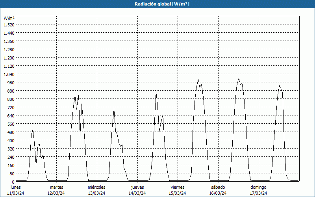Click the 12/03/24 date label
This screenshot has height=197, width=315.
click(x=56, y=193)
